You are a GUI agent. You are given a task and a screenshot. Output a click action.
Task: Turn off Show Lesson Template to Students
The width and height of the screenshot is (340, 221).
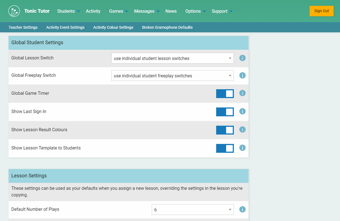[225, 148]
